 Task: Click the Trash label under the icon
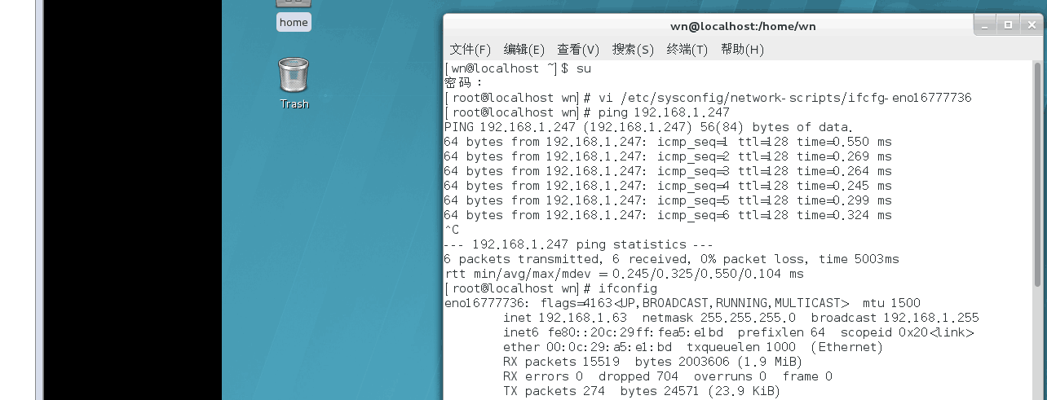(x=294, y=104)
